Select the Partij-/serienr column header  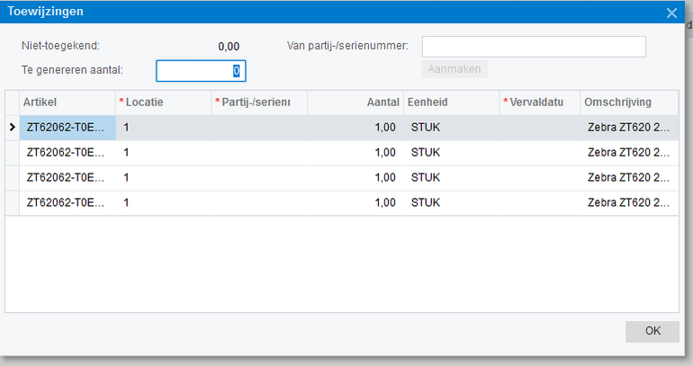click(x=259, y=103)
